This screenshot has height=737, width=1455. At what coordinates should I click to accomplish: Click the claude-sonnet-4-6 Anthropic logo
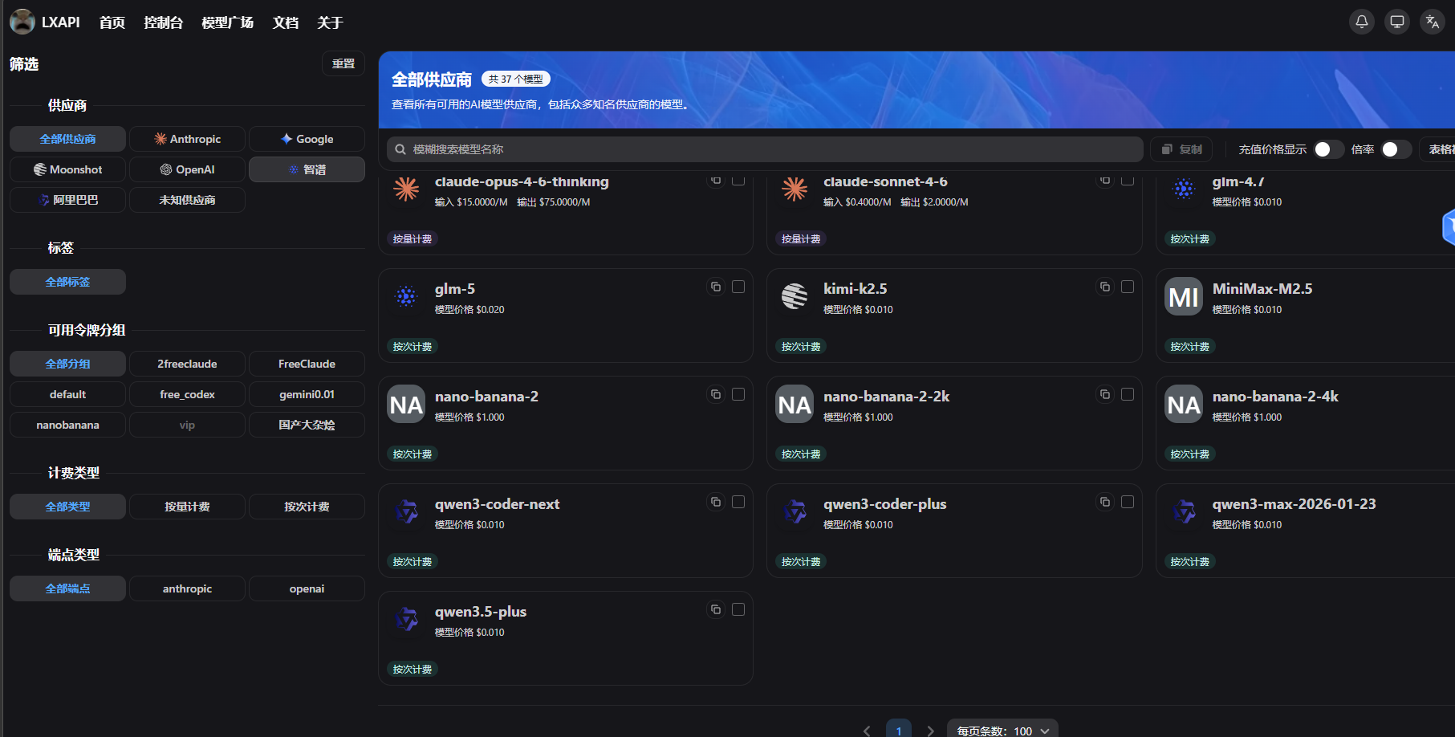click(x=795, y=189)
